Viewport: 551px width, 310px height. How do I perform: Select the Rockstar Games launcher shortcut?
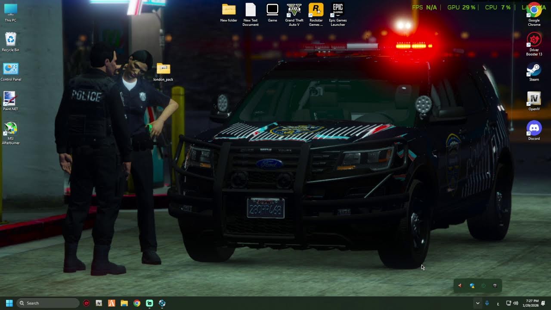[x=316, y=15]
